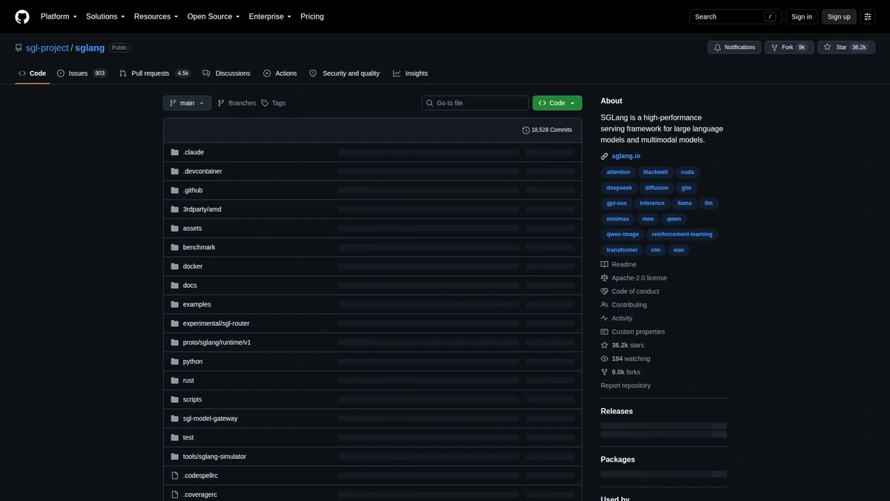Click the Tags icon link
890x501 pixels.
274,103
